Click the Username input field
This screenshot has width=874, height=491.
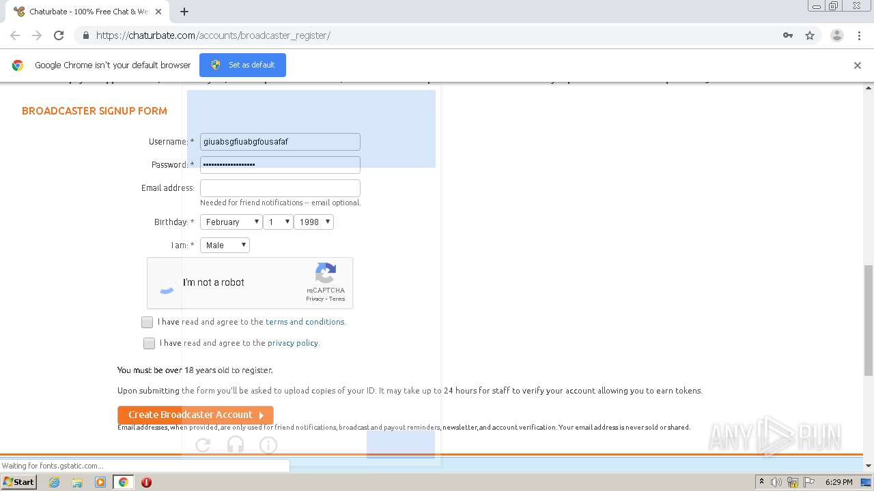[280, 142]
